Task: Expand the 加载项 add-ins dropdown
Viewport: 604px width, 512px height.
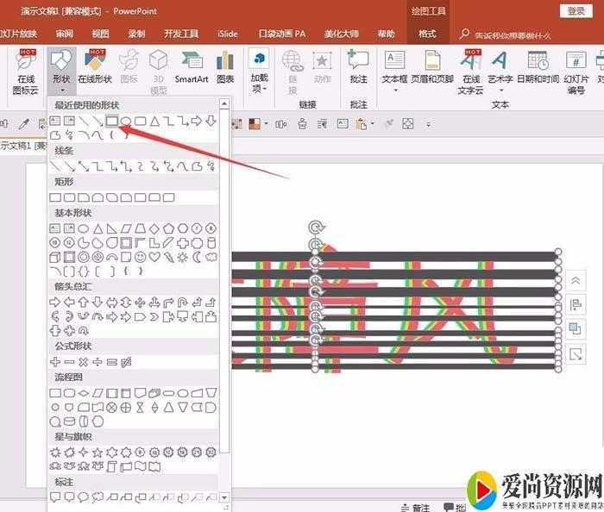Action: (259, 68)
